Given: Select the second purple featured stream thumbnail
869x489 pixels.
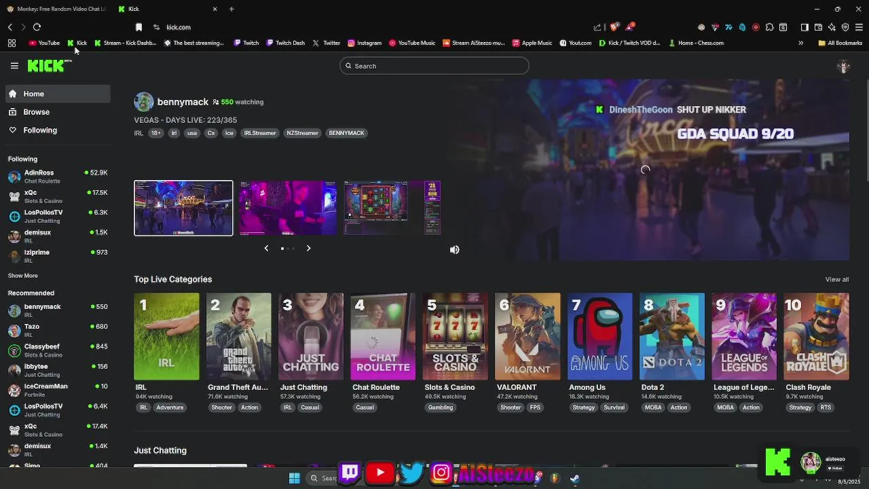Looking at the screenshot, I should 288,208.
